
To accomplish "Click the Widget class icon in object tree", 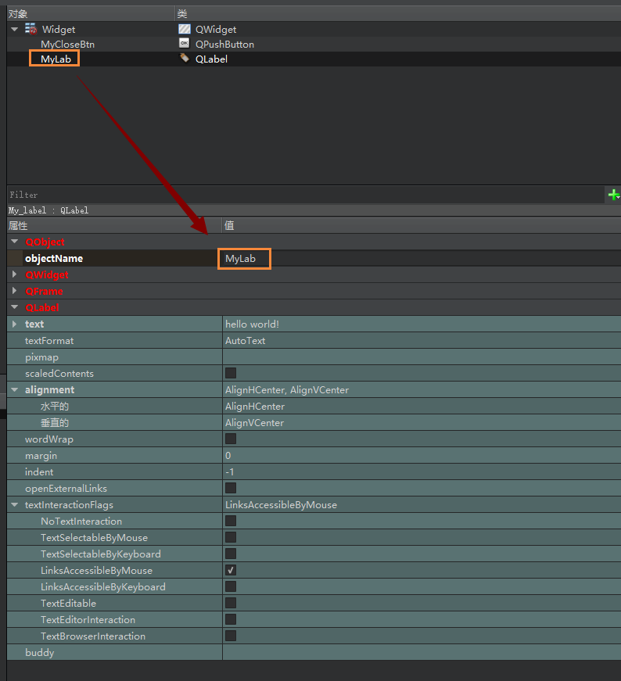I will (31, 29).
